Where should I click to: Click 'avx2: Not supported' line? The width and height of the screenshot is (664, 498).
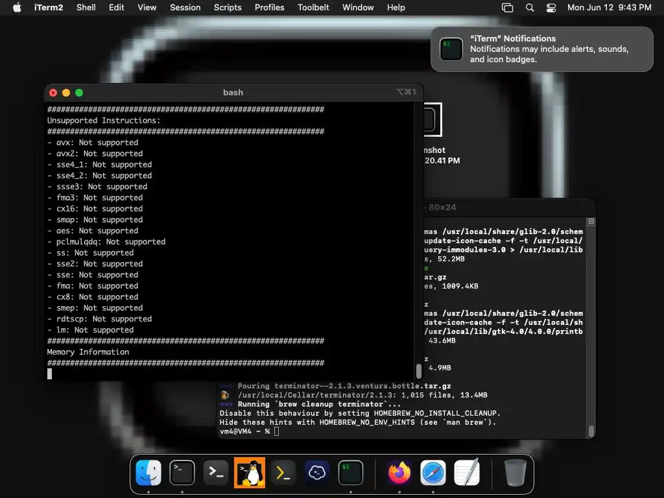pyautogui.click(x=95, y=153)
